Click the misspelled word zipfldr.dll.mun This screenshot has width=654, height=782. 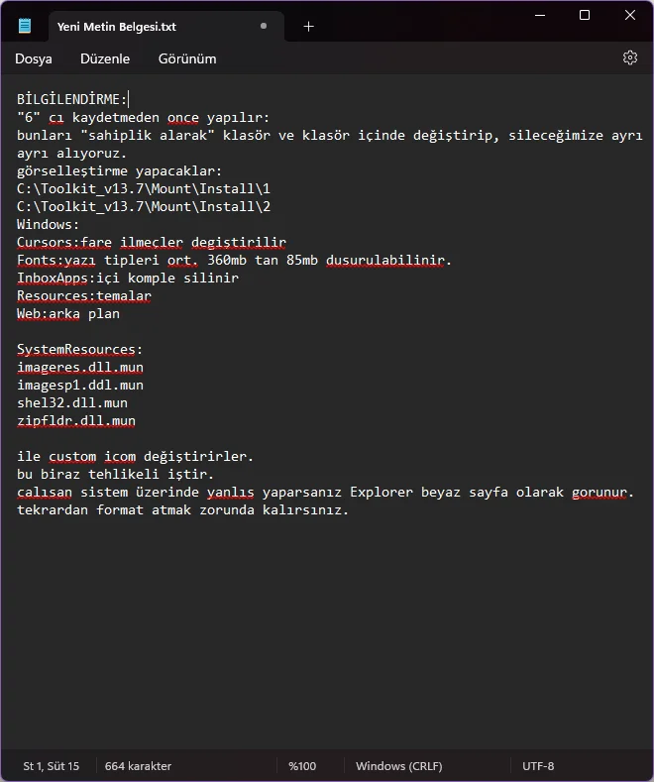coord(75,421)
